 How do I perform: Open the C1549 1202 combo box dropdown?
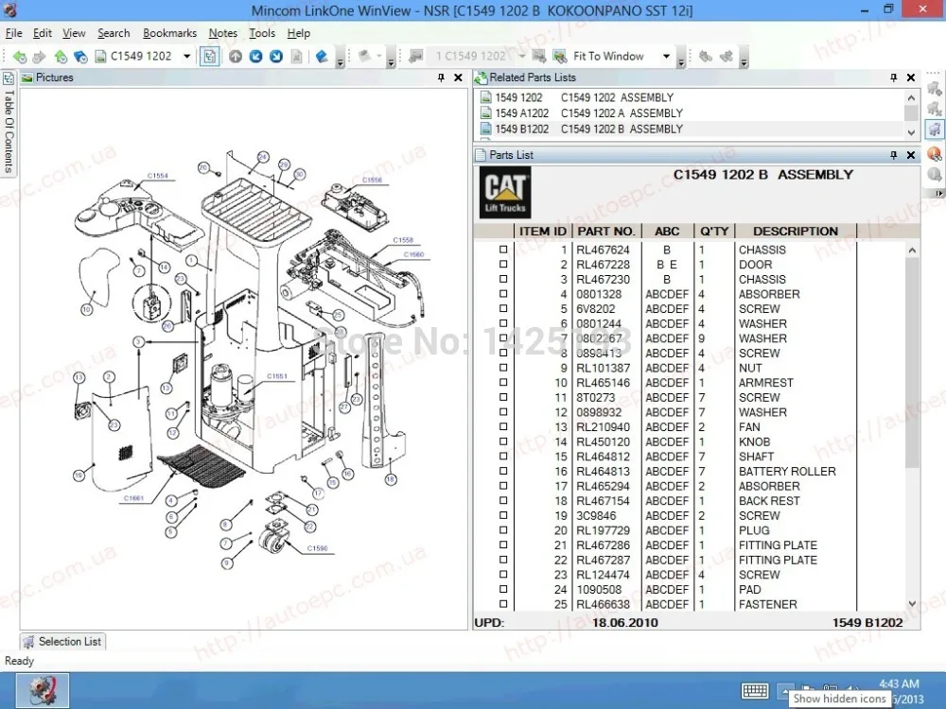coord(186,56)
